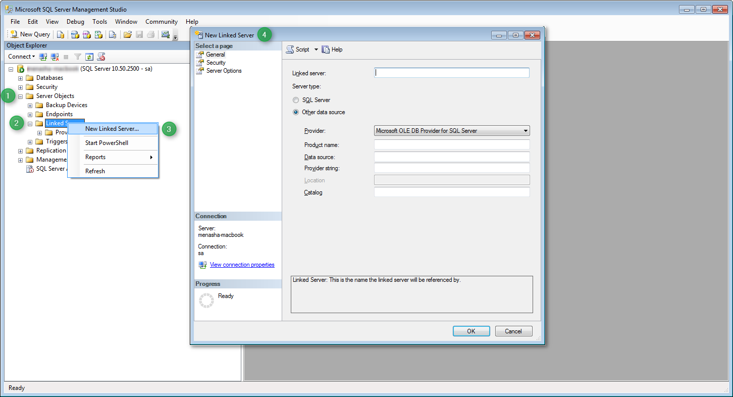Collapse the Linked Servers node
733x397 pixels.
pyautogui.click(x=30, y=123)
